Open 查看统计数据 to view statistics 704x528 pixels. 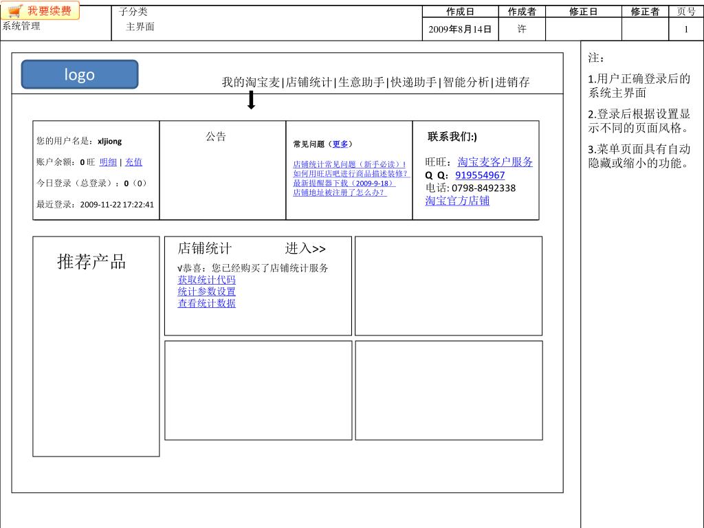click(x=206, y=303)
